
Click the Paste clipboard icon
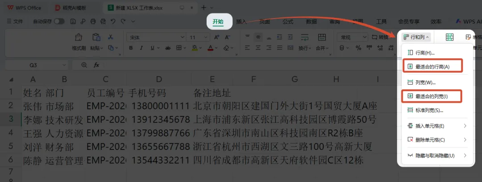pyautogui.click(x=96, y=37)
